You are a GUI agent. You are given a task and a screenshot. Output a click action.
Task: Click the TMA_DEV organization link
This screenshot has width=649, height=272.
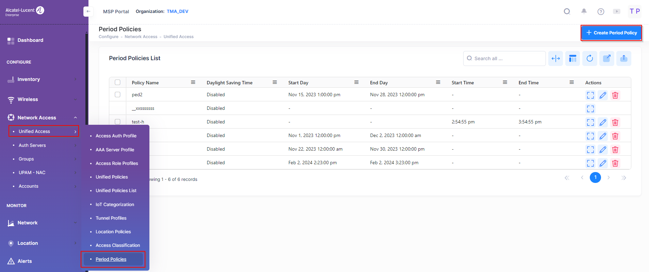(x=177, y=11)
